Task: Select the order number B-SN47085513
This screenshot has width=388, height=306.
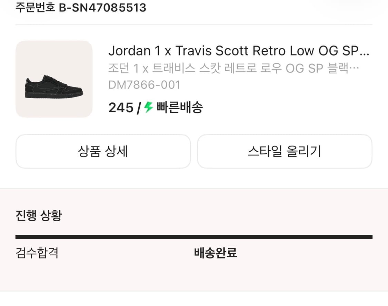Action: tap(102, 7)
